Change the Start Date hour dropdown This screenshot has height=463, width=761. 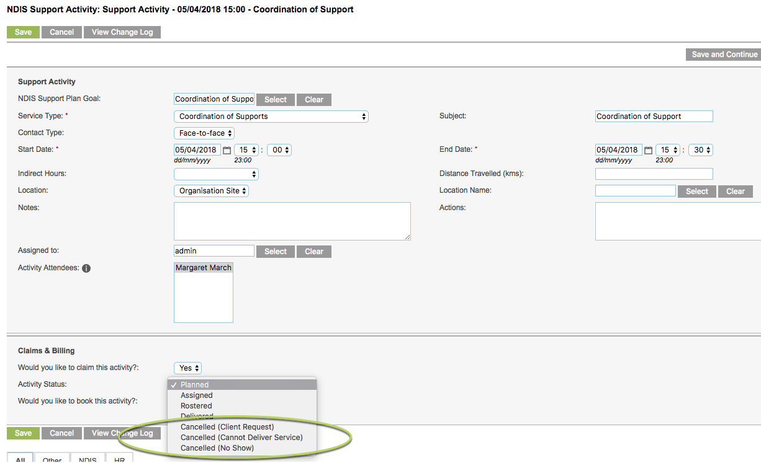point(247,150)
